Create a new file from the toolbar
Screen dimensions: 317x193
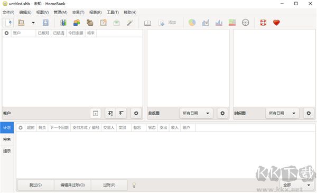pos(8,23)
